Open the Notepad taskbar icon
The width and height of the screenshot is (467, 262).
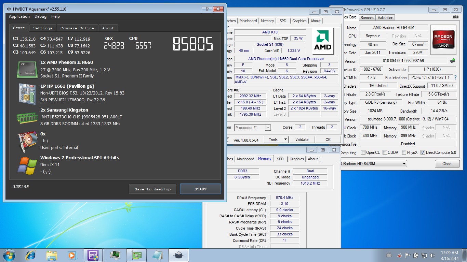click(157, 255)
